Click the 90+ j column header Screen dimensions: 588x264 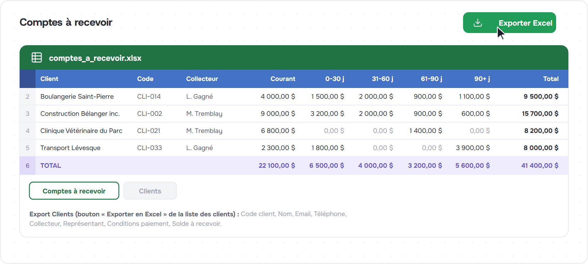[482, 79]
